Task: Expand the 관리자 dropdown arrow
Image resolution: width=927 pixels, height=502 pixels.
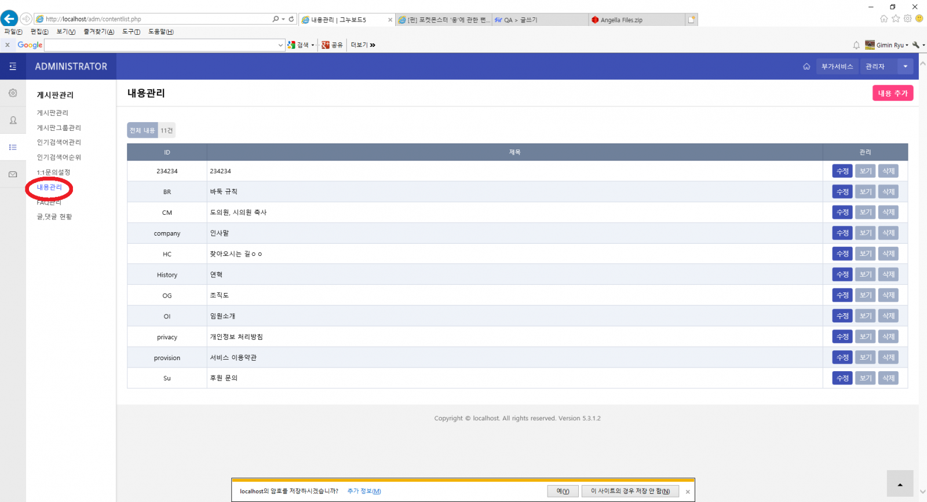Action: pos(905,67)
